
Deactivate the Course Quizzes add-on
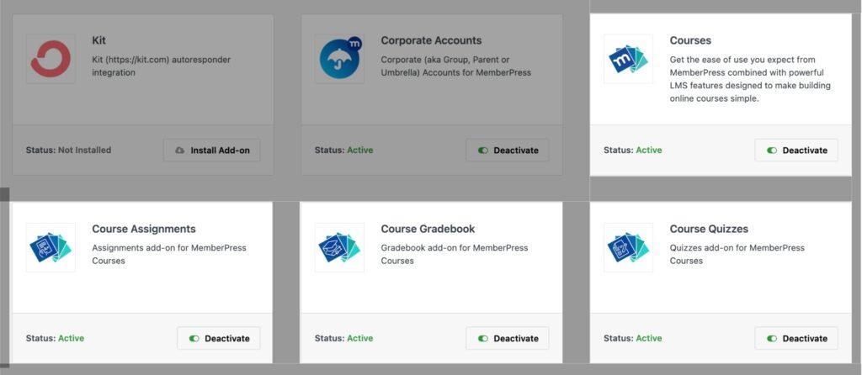pos(796,338)
